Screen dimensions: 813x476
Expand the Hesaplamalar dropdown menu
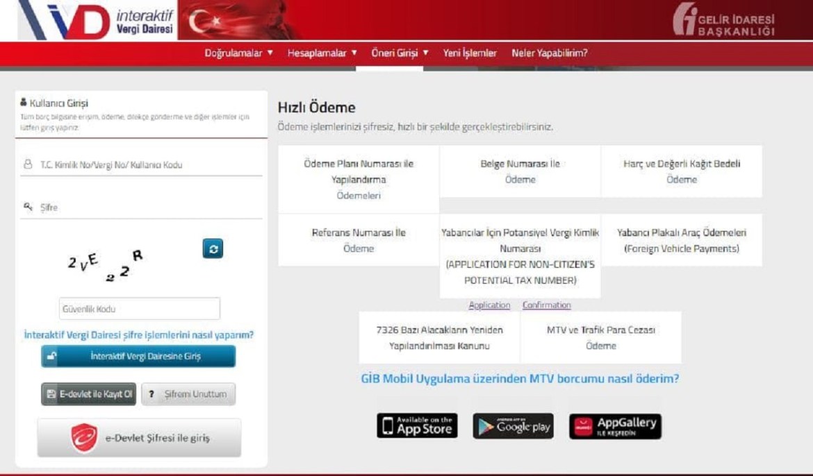(x=322, y=53)
